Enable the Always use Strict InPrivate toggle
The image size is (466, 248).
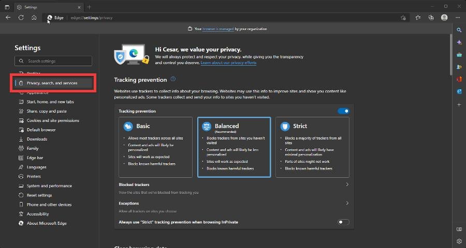pos(343,222)
